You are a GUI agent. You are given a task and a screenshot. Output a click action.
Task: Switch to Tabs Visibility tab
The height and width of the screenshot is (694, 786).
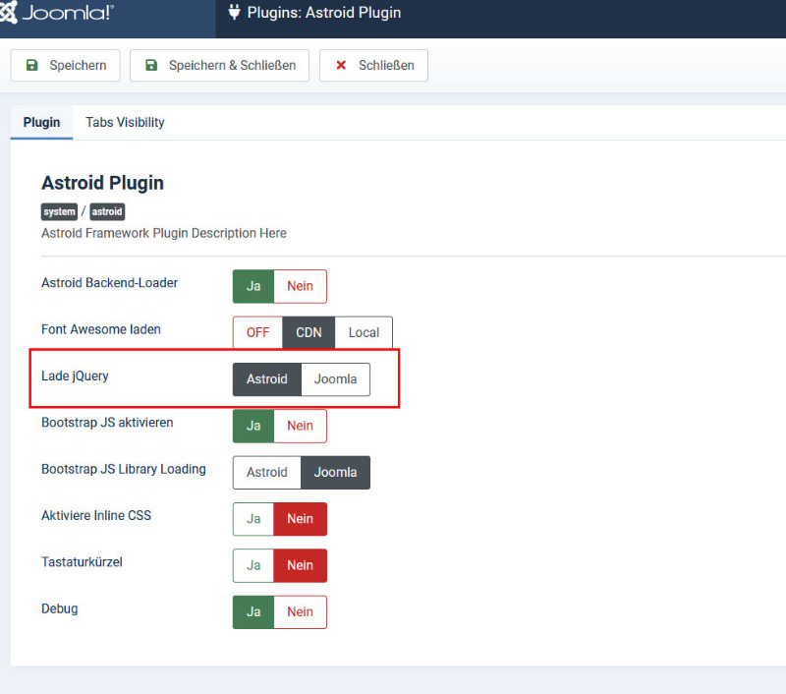point(125,123)
